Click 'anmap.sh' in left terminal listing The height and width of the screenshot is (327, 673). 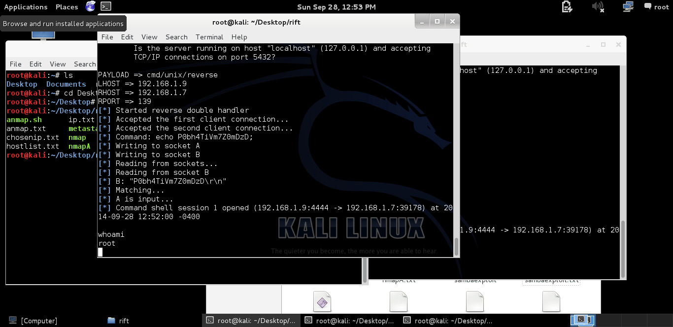[x=24, y=120]
